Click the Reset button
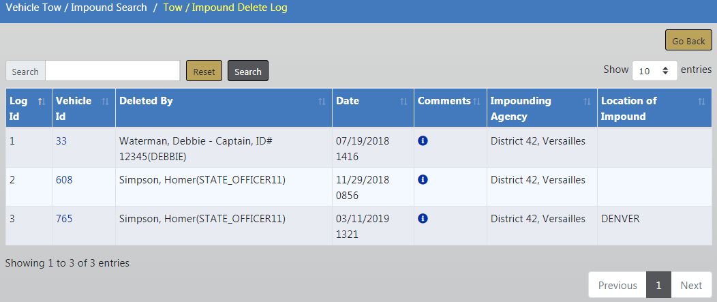This screenshot has width=717, height=302. (x=204, y=72)
